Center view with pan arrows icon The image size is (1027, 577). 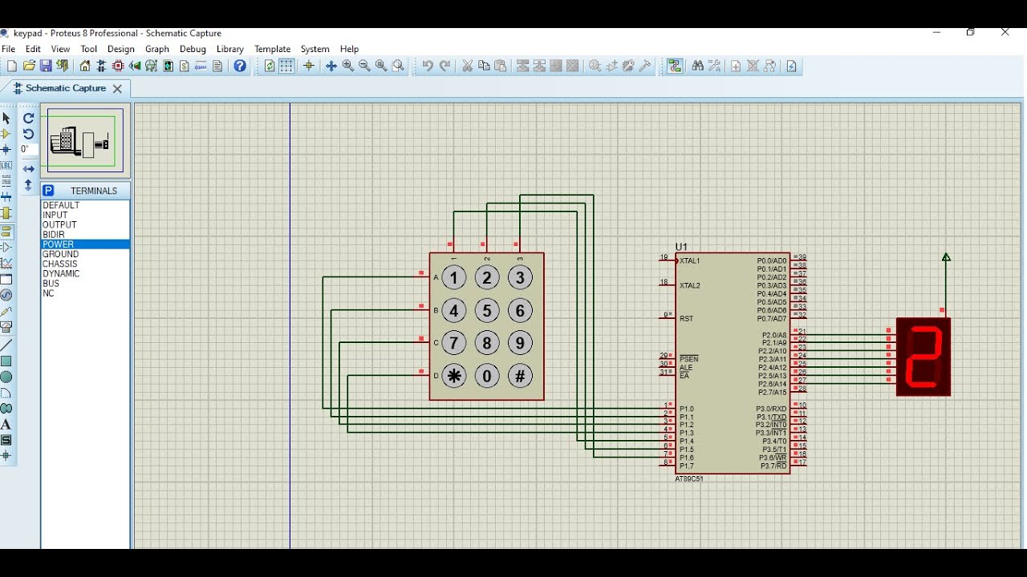pos(331,66)
